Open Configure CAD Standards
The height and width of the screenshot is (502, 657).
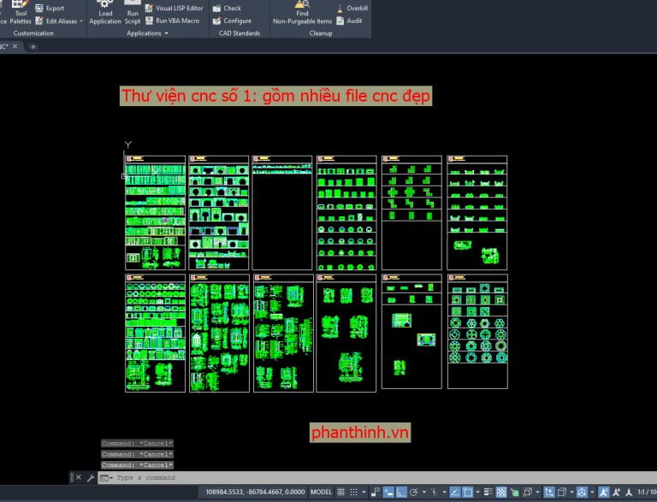pyautogui.click(x=232, y=21)
